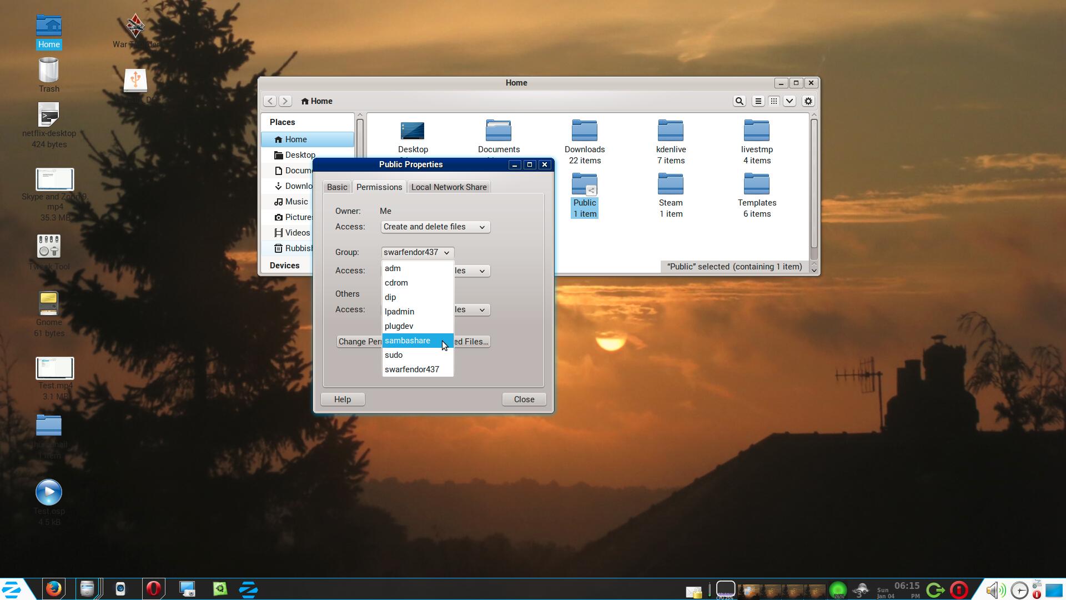The width and height of the screenshot is (1066, 600).
Task: Select the adm group option
Action: coord(393,268)
